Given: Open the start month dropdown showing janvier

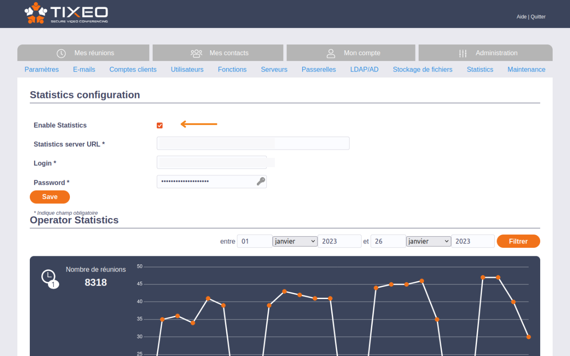Looking at the screenshot, I should click(295, 241).
